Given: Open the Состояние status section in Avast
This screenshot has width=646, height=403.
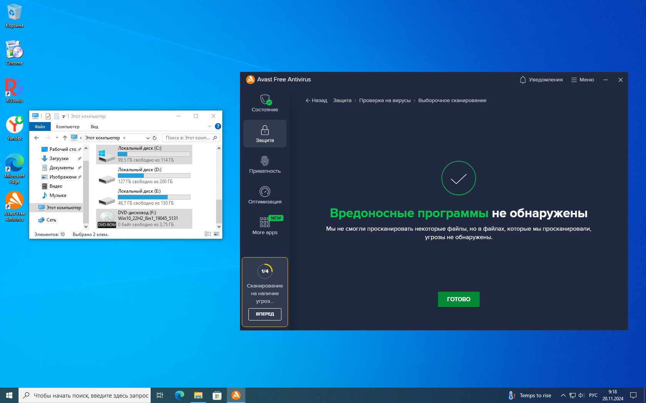Looking at the screenshot, I should [265, 103].
